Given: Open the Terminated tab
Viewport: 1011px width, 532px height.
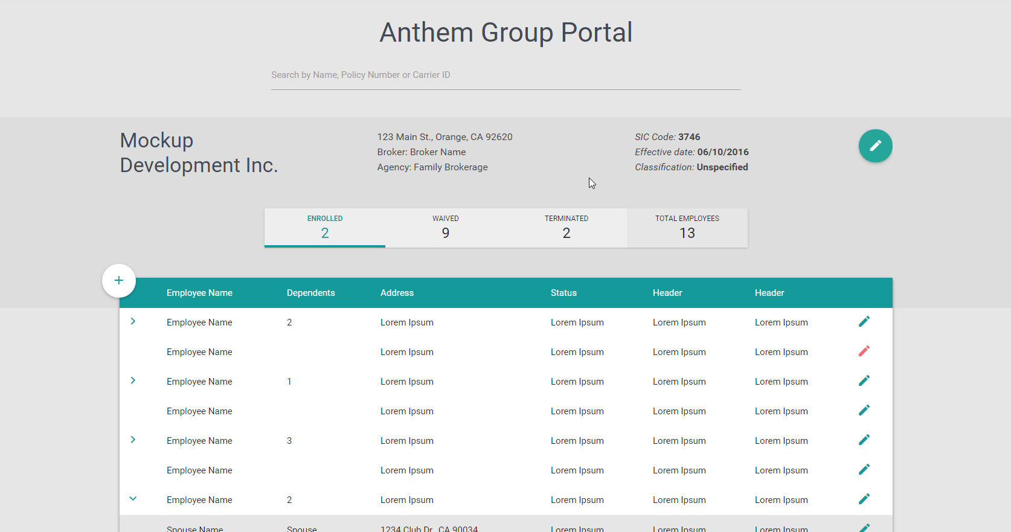Looking at the screenshot, I should click(x=566, y=228).
